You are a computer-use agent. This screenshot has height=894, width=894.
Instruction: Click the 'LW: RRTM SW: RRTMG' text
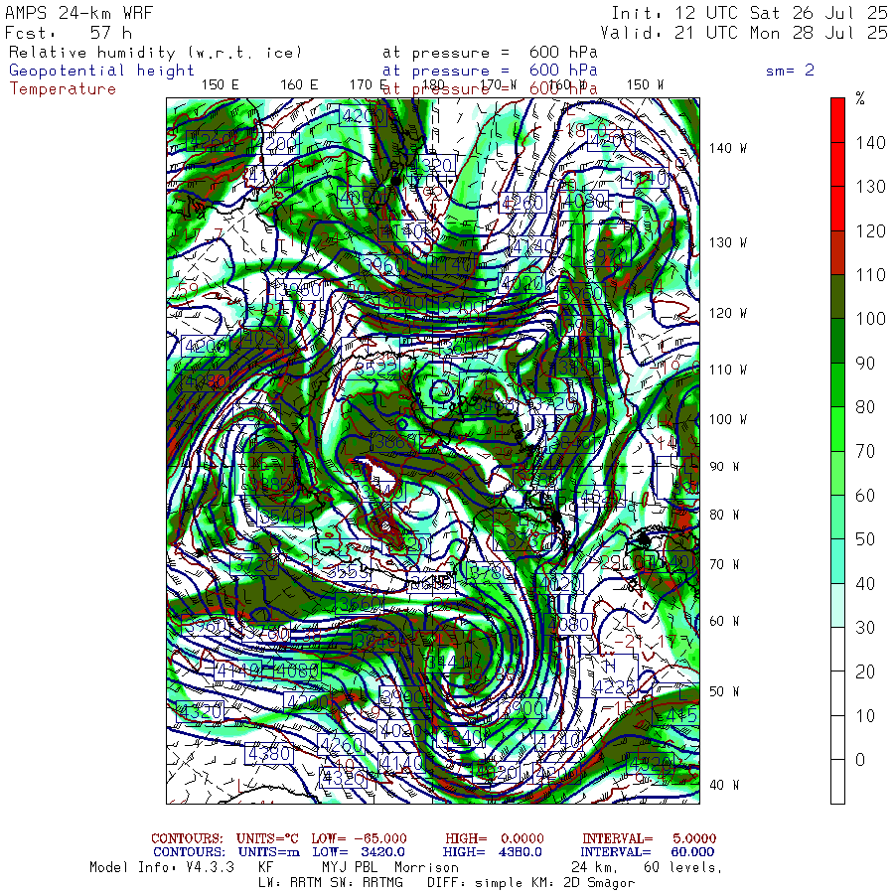coord(331,883)
